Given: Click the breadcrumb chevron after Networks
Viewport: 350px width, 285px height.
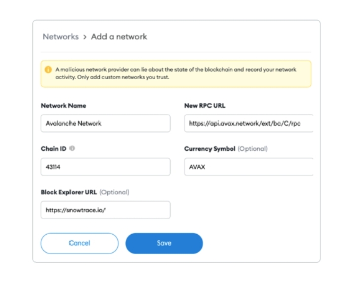Looking at the screenshot, I should [85, 37].
